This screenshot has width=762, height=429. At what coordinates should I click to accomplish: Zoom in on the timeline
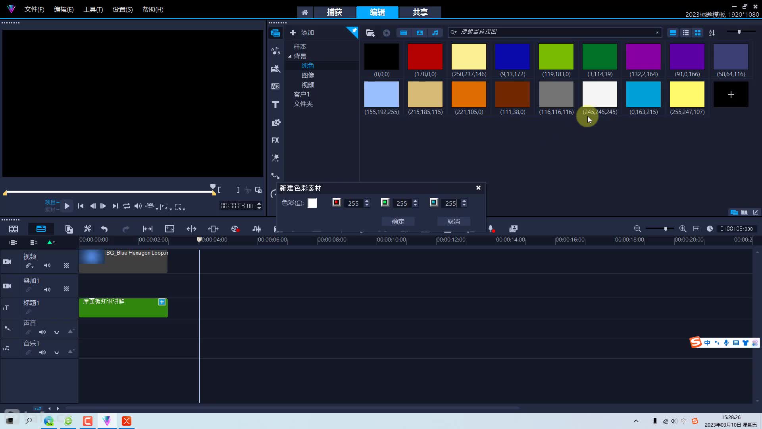683,229
